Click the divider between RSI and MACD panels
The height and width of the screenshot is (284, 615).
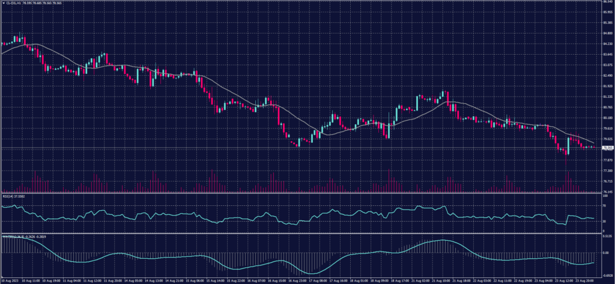[300, 233]
